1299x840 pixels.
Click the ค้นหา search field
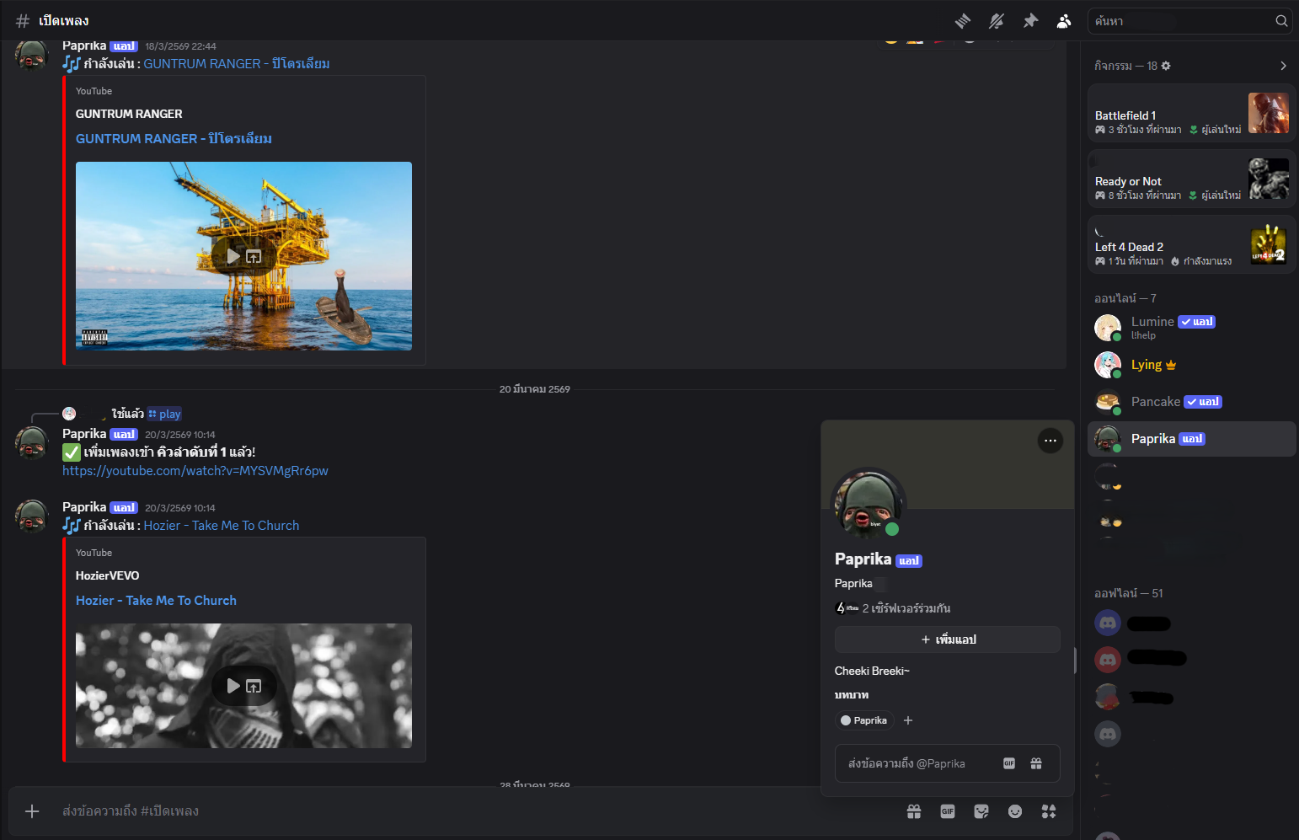tap(1189, 21)
